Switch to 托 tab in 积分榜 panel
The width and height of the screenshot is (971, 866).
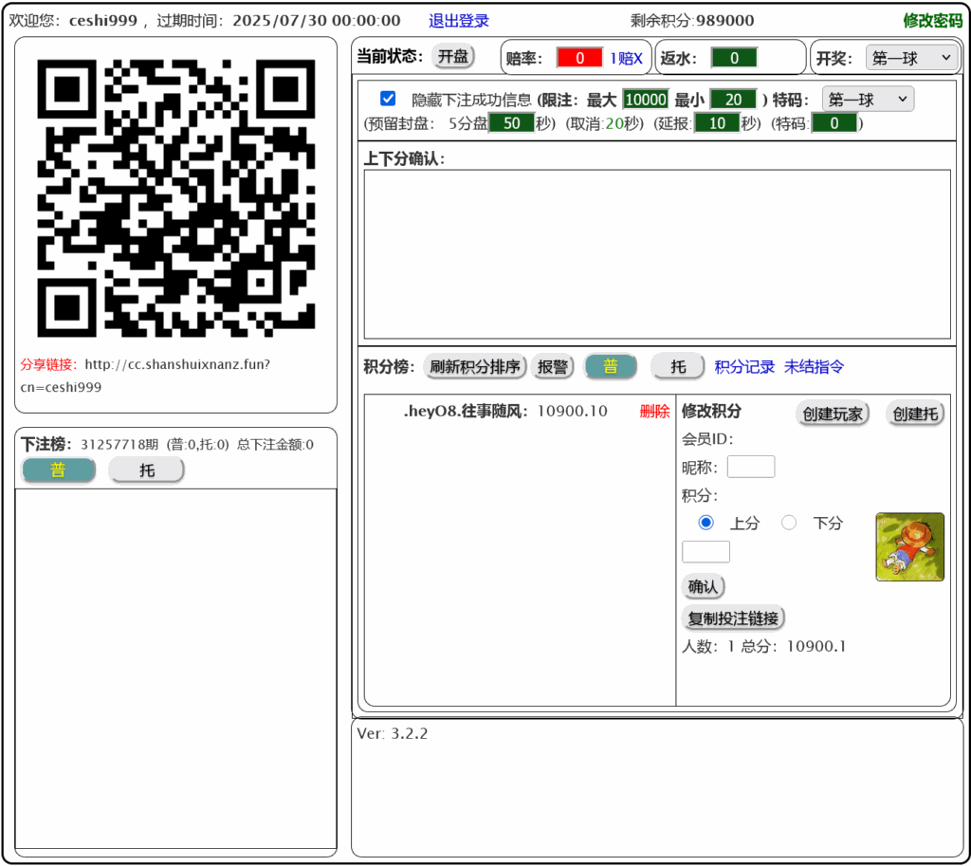click(x=677, y=366)
